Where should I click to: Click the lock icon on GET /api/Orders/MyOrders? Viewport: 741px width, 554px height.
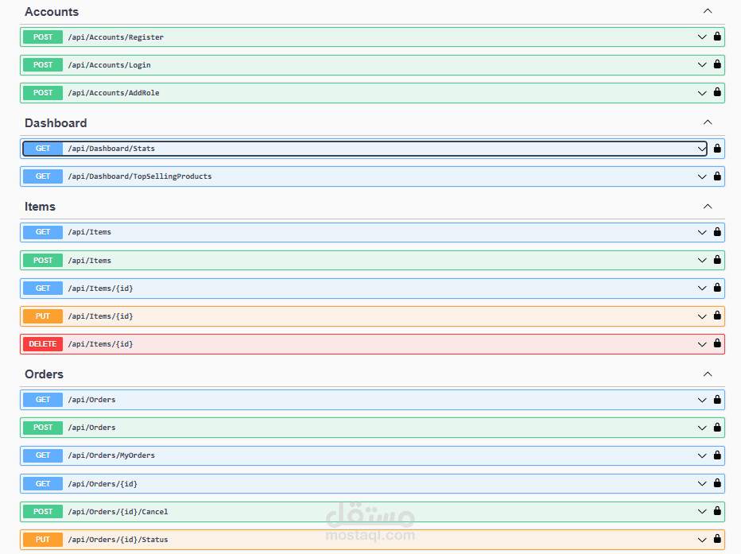tap(716, 455)
